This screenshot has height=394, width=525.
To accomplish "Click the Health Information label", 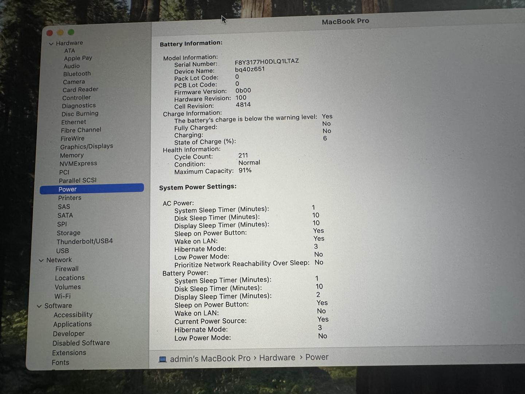I will [191, 150].
